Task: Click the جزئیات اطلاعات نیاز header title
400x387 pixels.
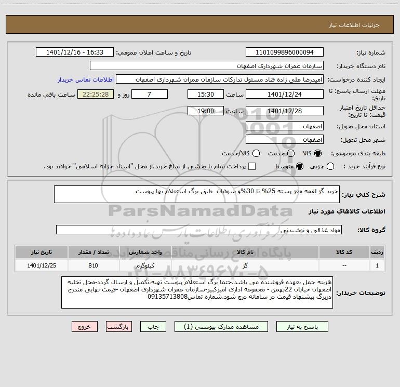Action: [354, 25]
